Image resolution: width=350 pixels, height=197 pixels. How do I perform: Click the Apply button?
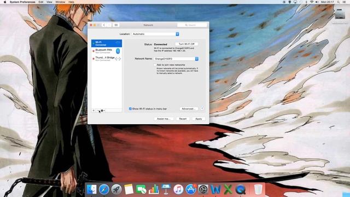coord(199,119)
